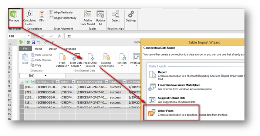The width and height of the screenshot is (260, 136).
Task: Open the File tab in PowerPivot window
Action: tap(25, 49)
